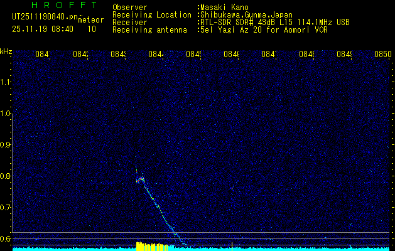Click the 0846 time marker

tap(232, 54)
